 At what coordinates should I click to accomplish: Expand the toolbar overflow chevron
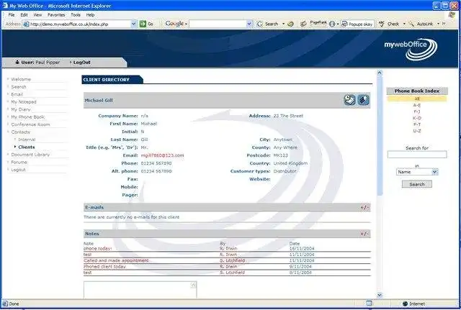(444, 24)
